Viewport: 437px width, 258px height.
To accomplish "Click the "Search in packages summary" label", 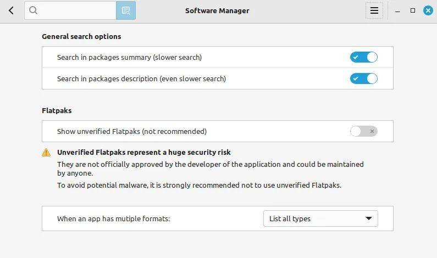I will pyautogui.click(x=129, y=57).
